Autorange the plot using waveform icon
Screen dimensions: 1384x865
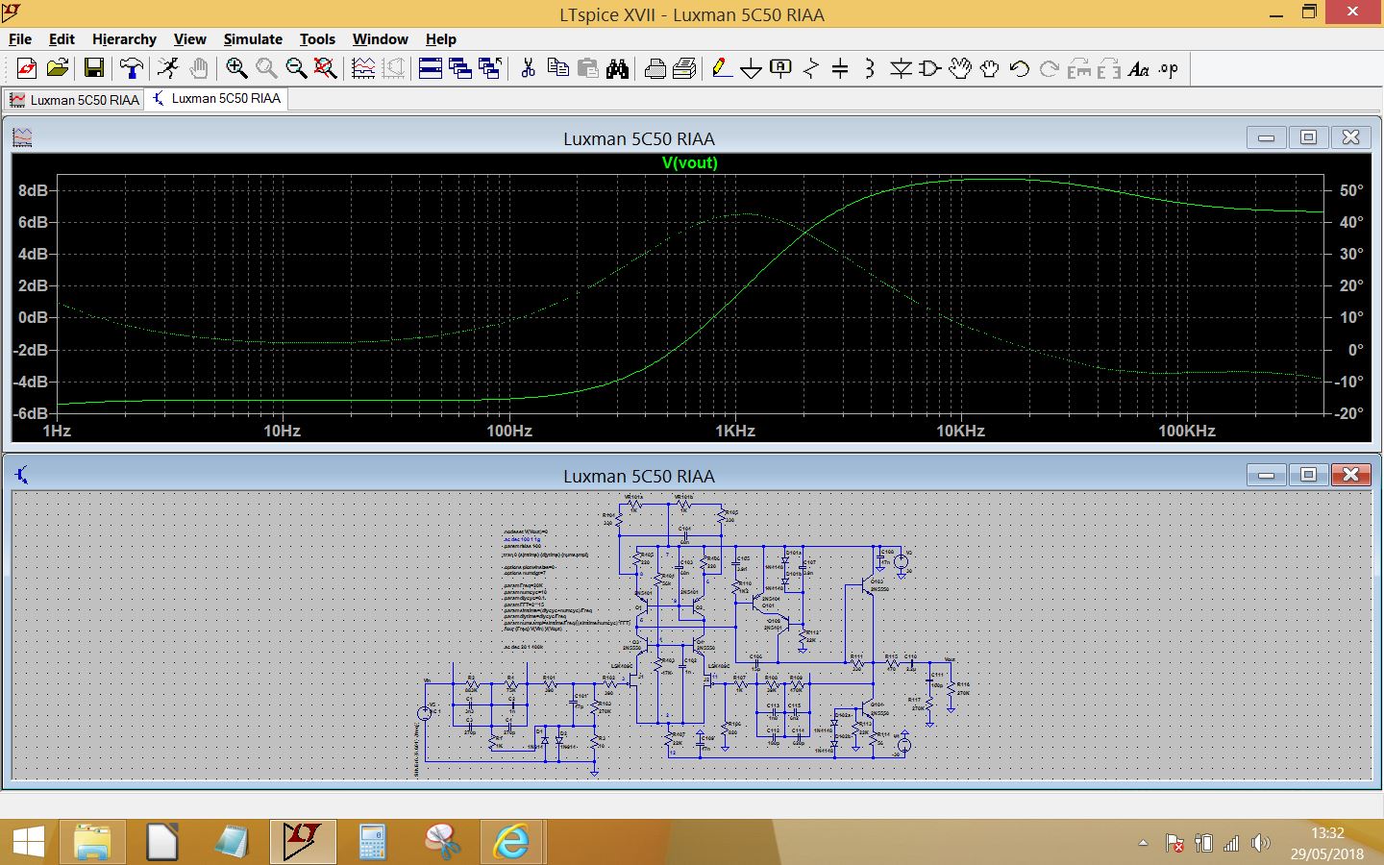[x=363, y=68]
